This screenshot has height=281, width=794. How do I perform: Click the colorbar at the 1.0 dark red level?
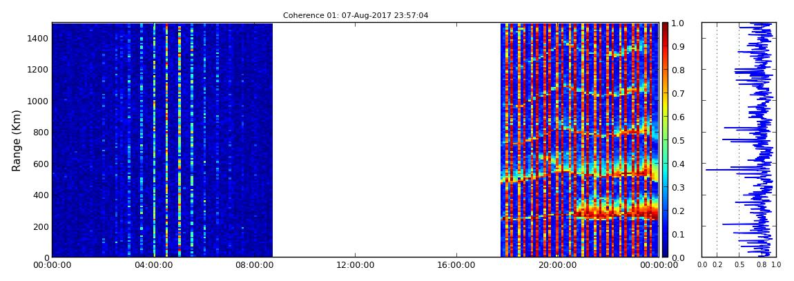click(x=665, y=25)
